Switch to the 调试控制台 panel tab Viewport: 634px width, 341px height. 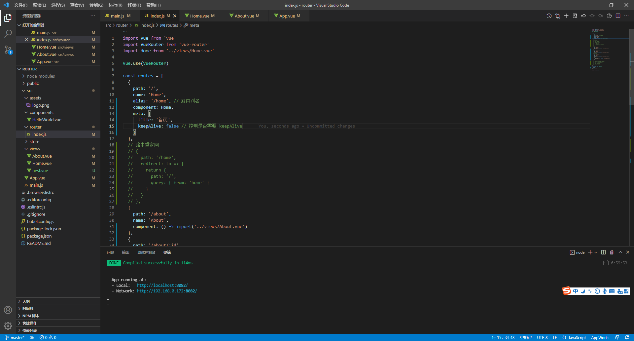coord(146,252)
